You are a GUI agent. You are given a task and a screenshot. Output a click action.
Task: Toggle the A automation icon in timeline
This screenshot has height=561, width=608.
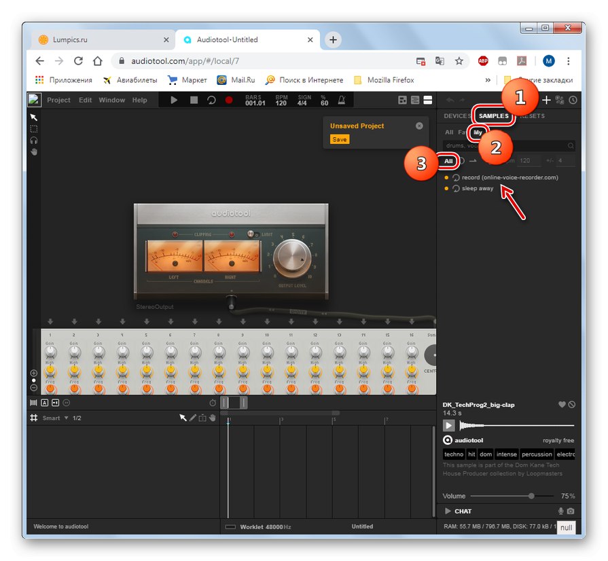point(45,403)
